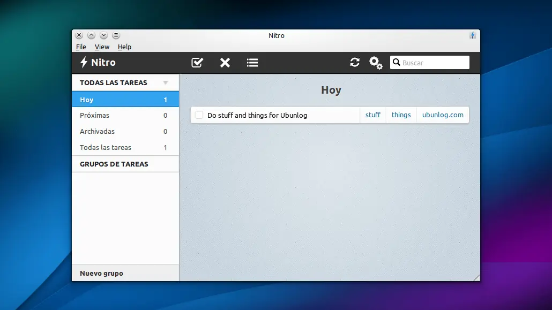Collapse the TODAS LAS TAREAS section arrow
Image resolution: width=552 pixels, height=310 pixels.
(166, 82)
